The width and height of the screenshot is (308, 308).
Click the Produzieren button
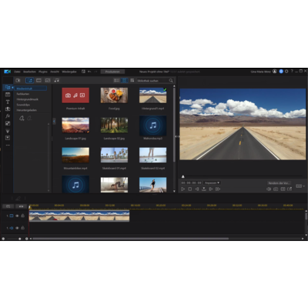click(x=112, y=72)
